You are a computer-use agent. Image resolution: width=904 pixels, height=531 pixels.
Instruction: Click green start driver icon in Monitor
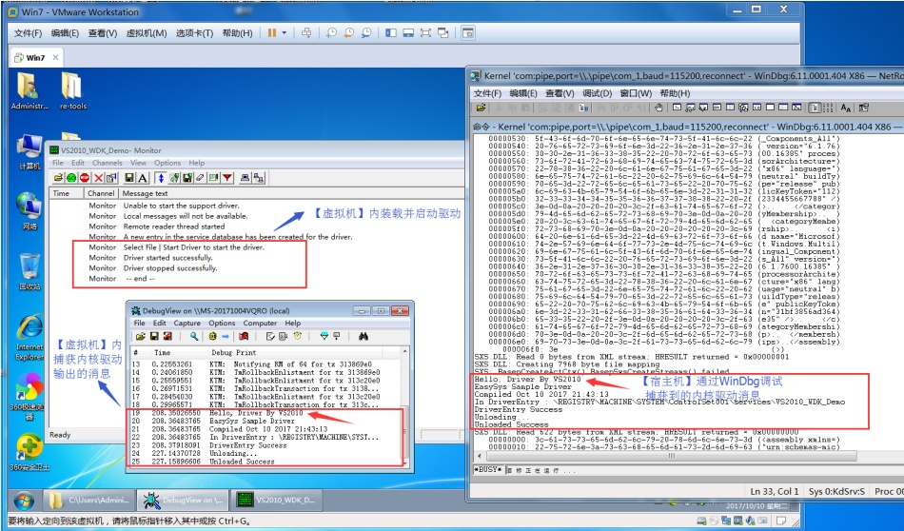tap(71, 178)
